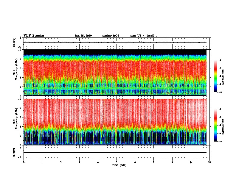Click the "4" kHz tick on ch.2 frequency axis
The image size is (236, 182).
[x=21, y=127]
